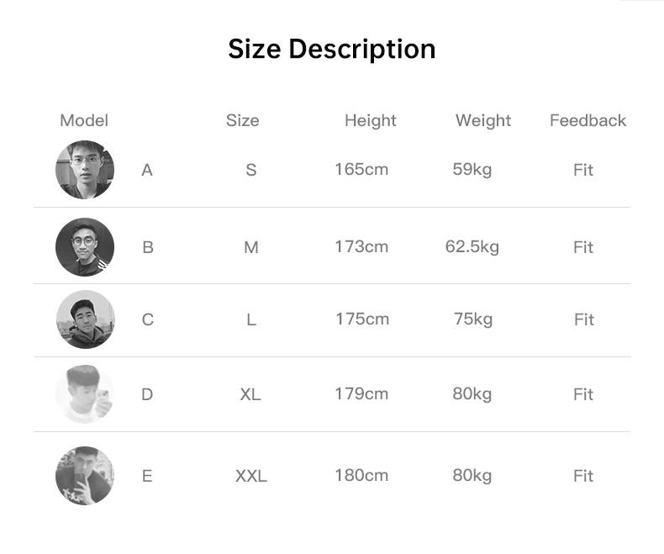The image size is (664, 554).
Task: Click the 175cm height value
Action: (362, 319)
